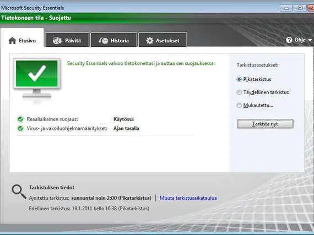The image size is (314, 235).
Task: Click the Käytössä status value
Action: pyautogui.click(x=123, y=119)
